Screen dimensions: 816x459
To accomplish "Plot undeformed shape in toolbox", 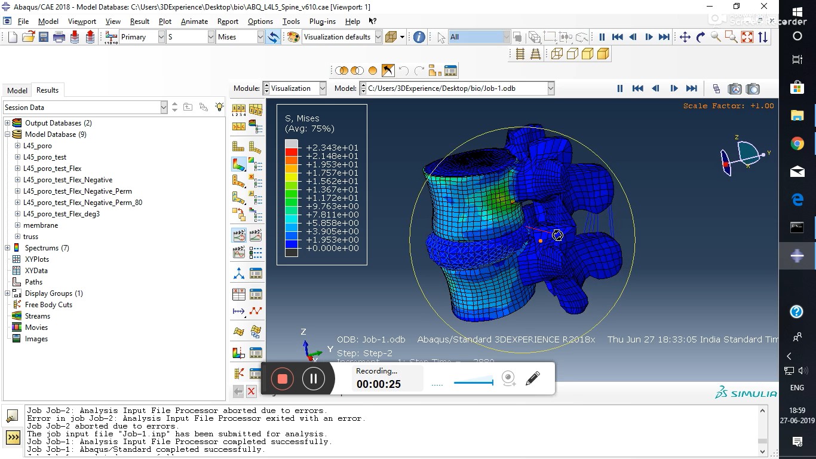I will [238, 147].
